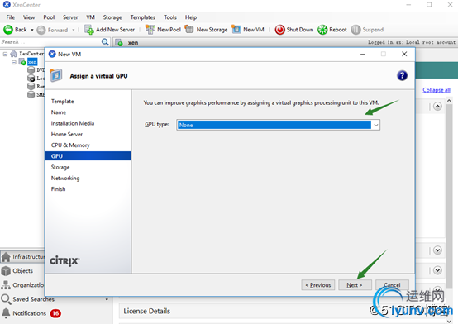Open the Storage menu
Viewport: 458px width, 324px height.
tap(112, 17)
